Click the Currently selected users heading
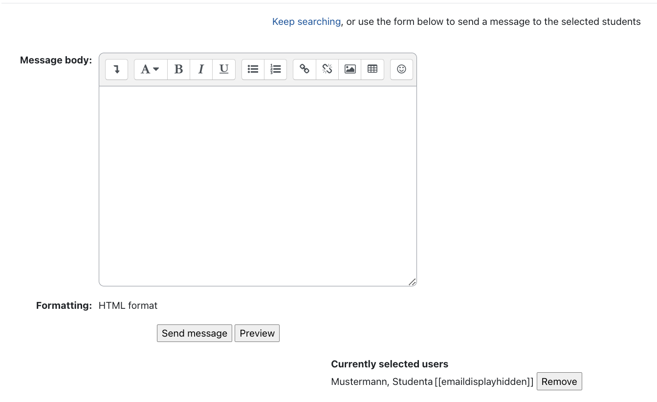 click(x=390, y=364)
